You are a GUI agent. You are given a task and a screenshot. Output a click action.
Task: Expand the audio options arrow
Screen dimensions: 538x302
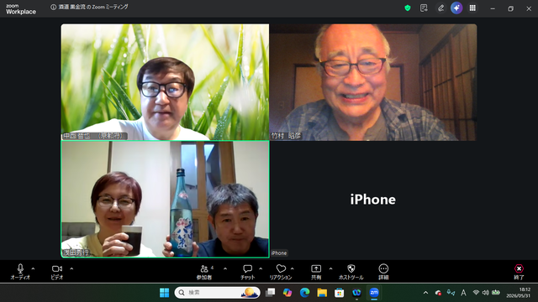point(33,268)
